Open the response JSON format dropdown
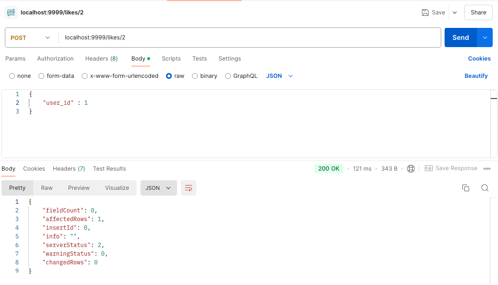Screen dimensions: 498x285 click(158, 188)
